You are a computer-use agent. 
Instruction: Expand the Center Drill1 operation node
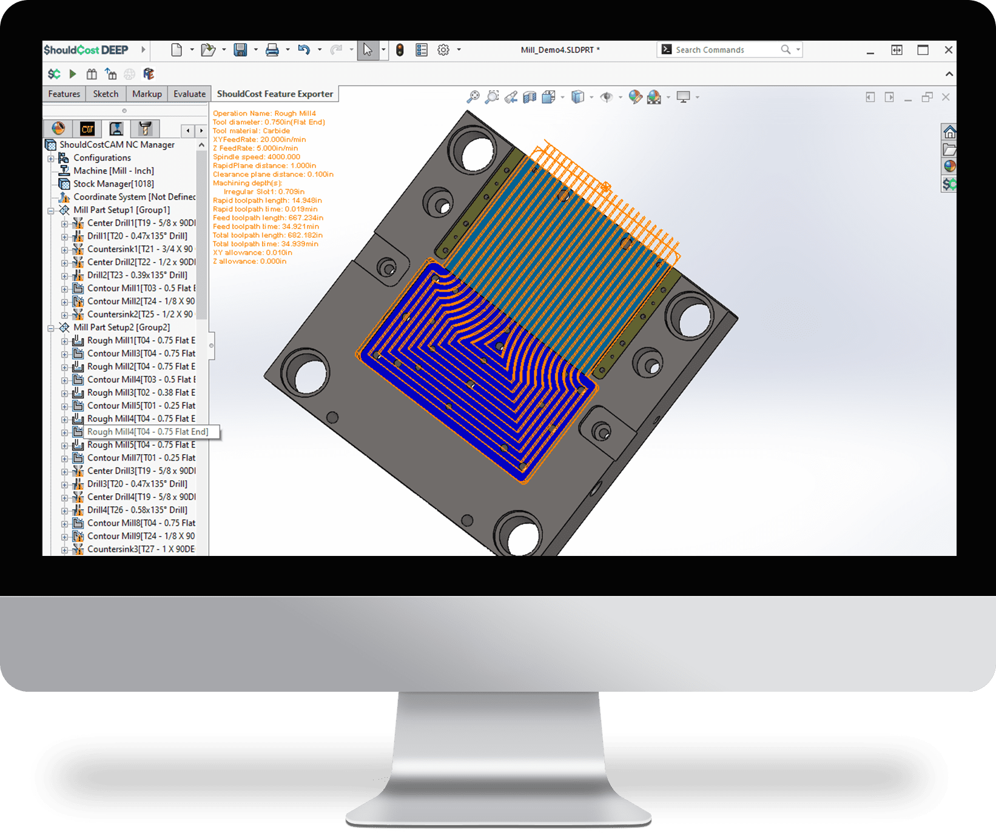tap(64, 224)
